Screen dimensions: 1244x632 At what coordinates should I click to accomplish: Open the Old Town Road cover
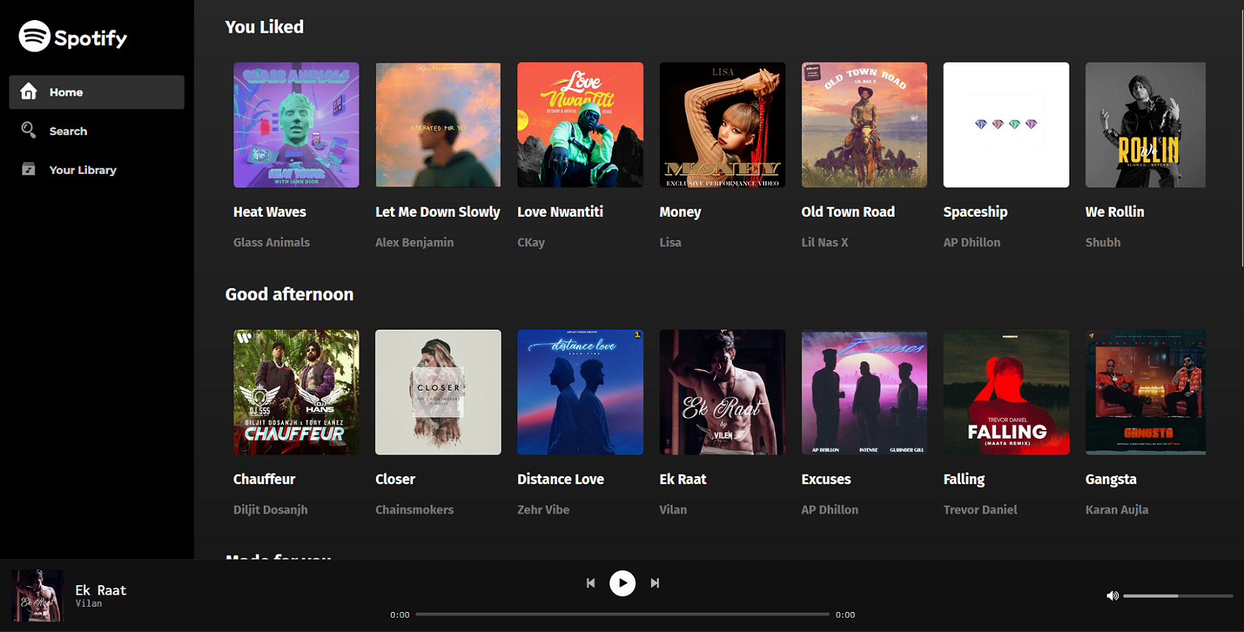864,125
